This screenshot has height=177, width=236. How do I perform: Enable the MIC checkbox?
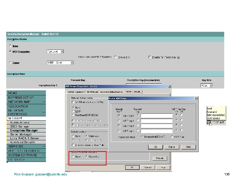(x=116, y=57)
